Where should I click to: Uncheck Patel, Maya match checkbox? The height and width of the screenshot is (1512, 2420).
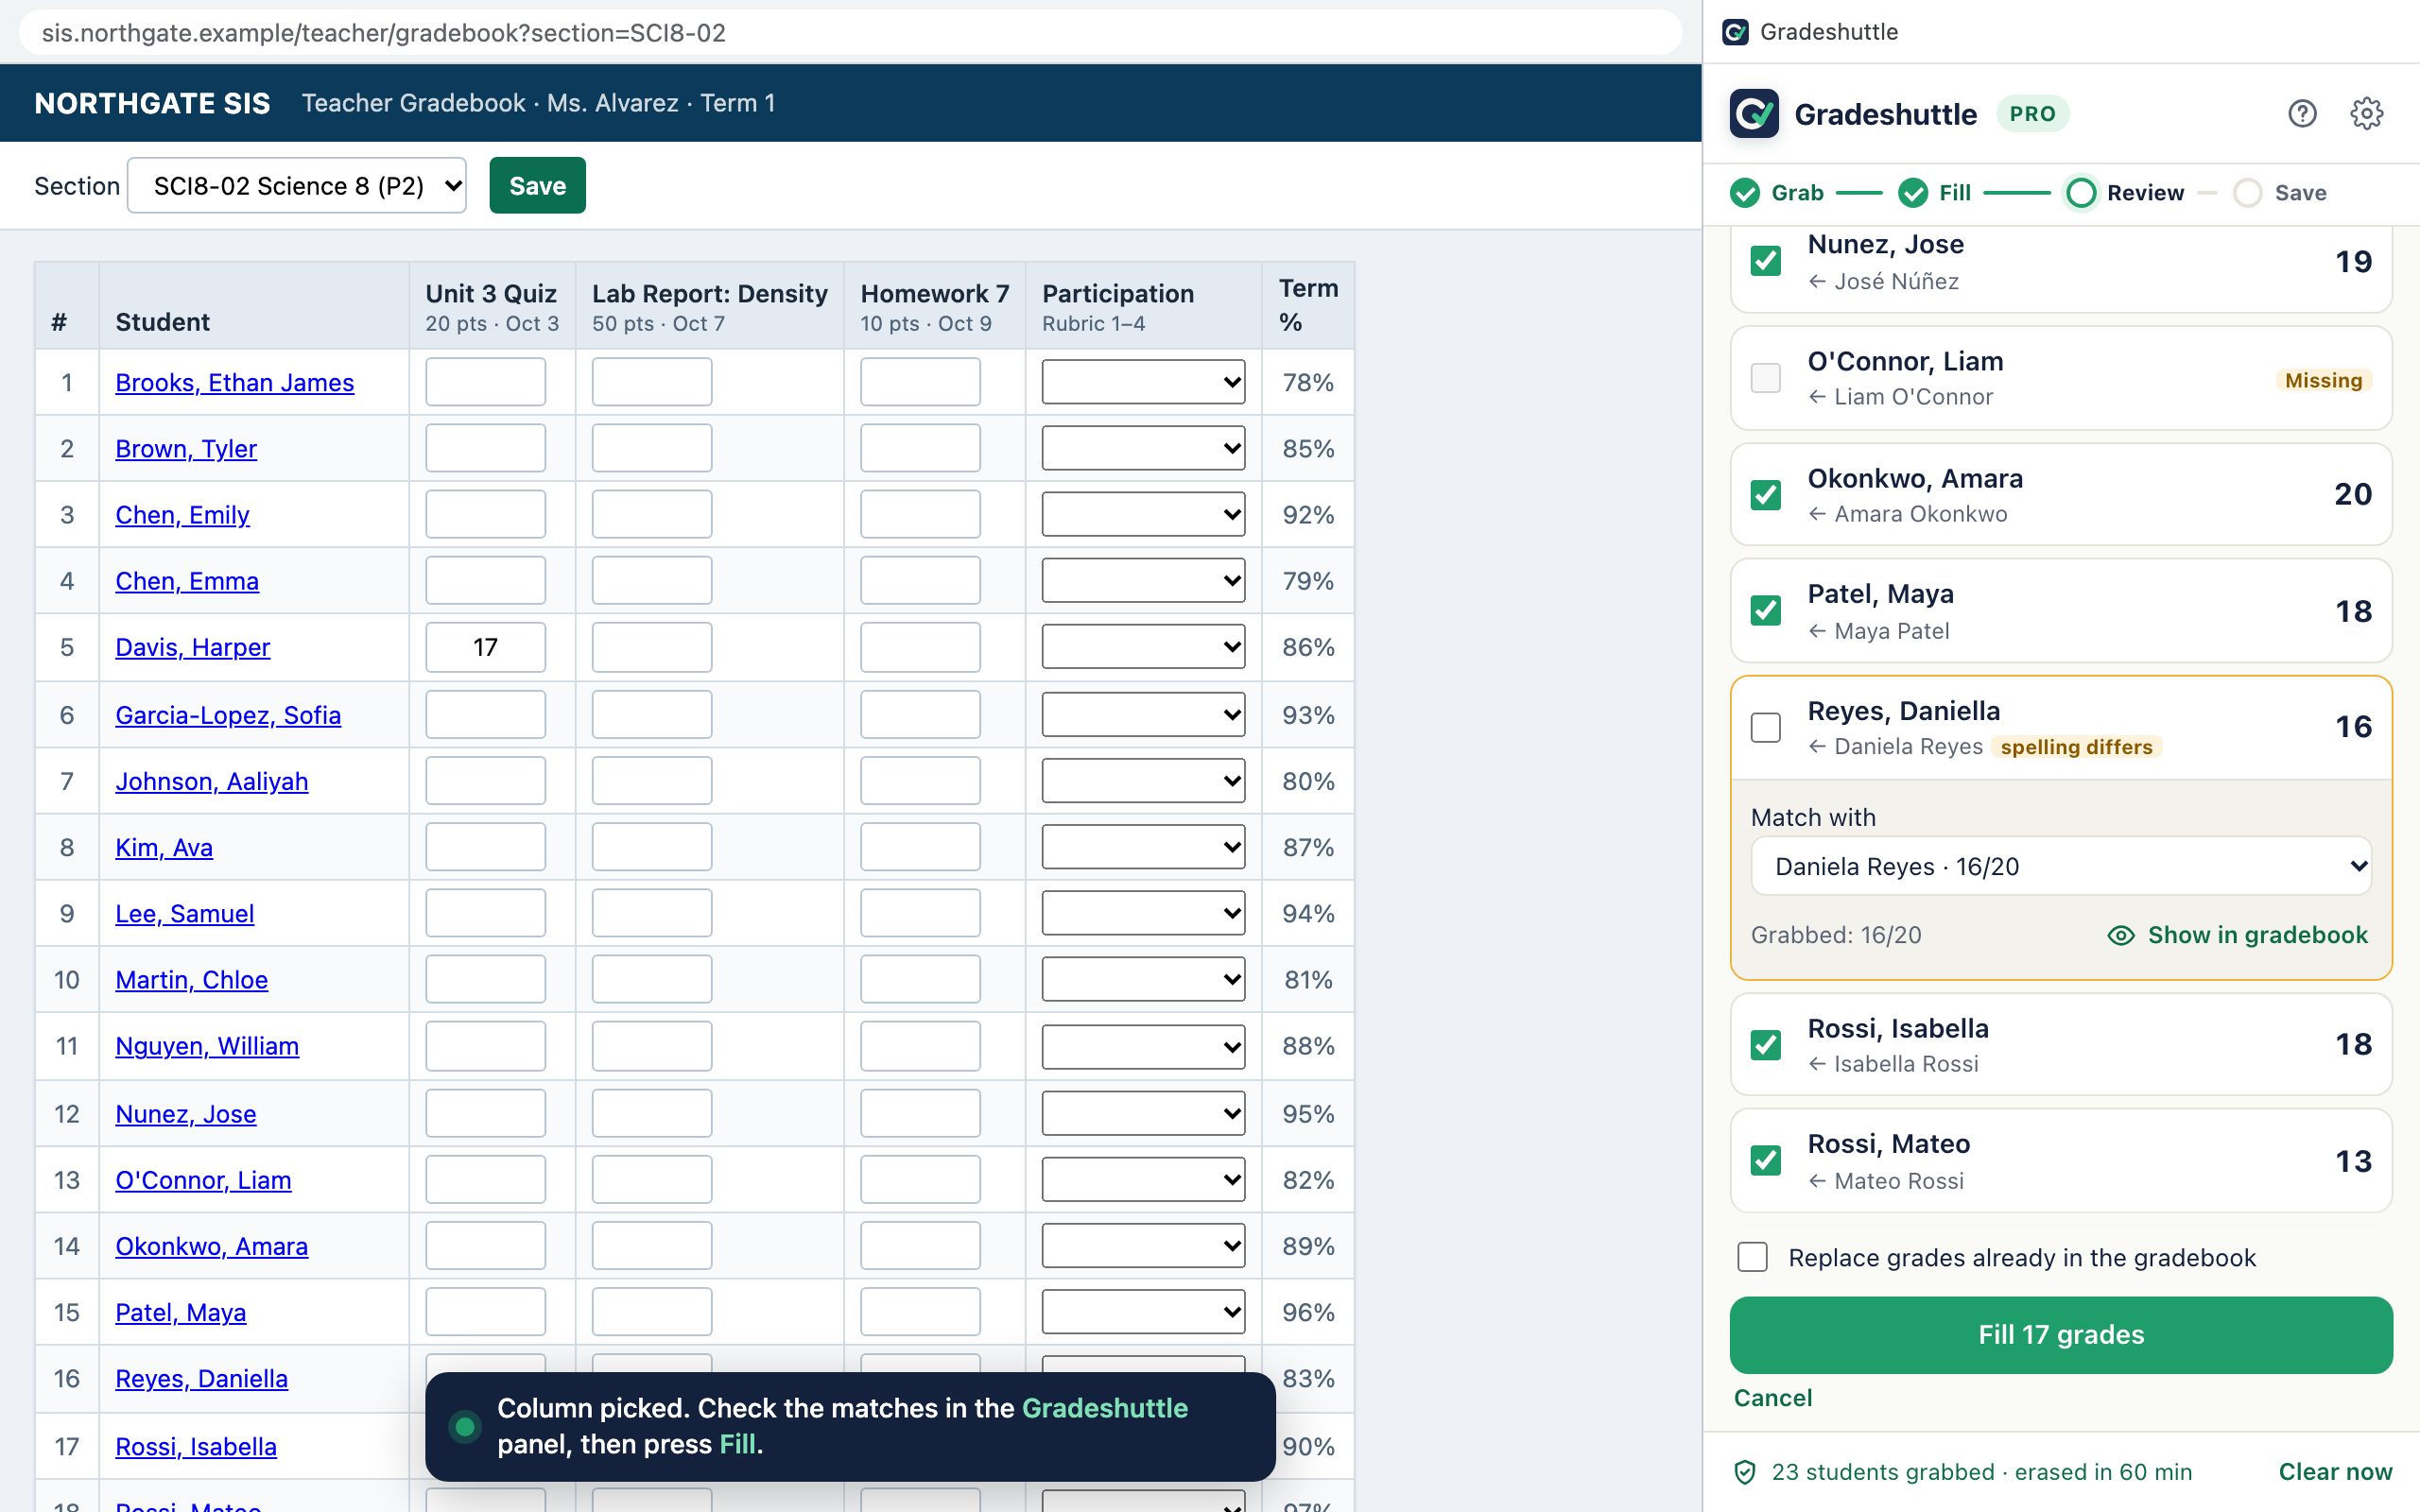click(x=1766, y=610)
